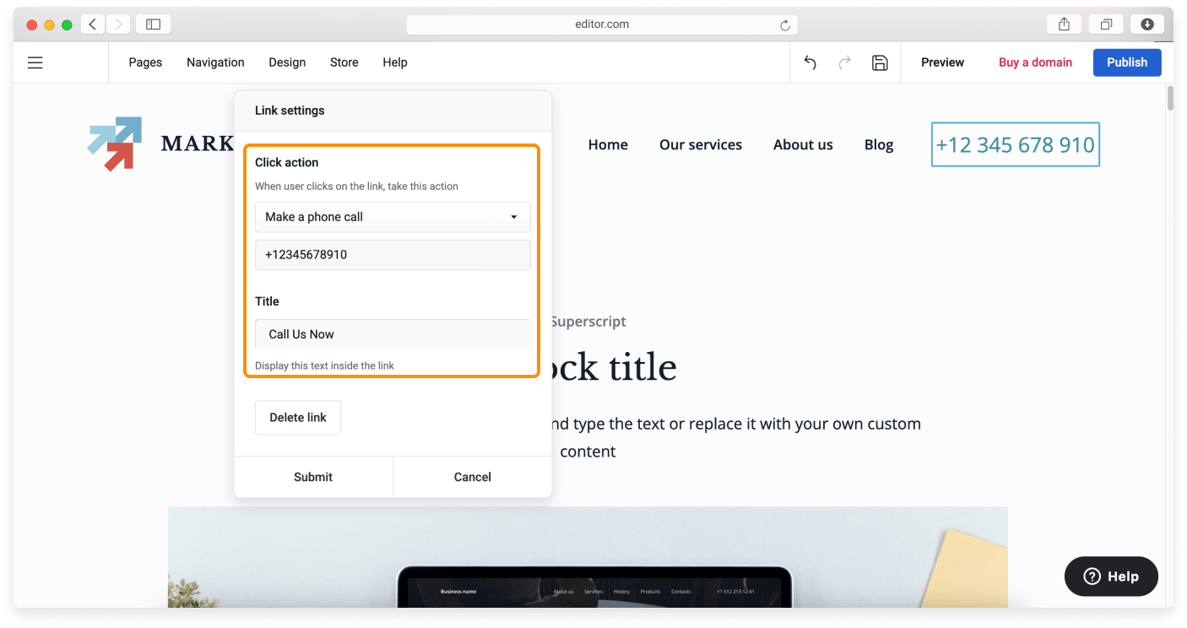Click the laptop hero image

pyautogui.click(x=588, y=557)
